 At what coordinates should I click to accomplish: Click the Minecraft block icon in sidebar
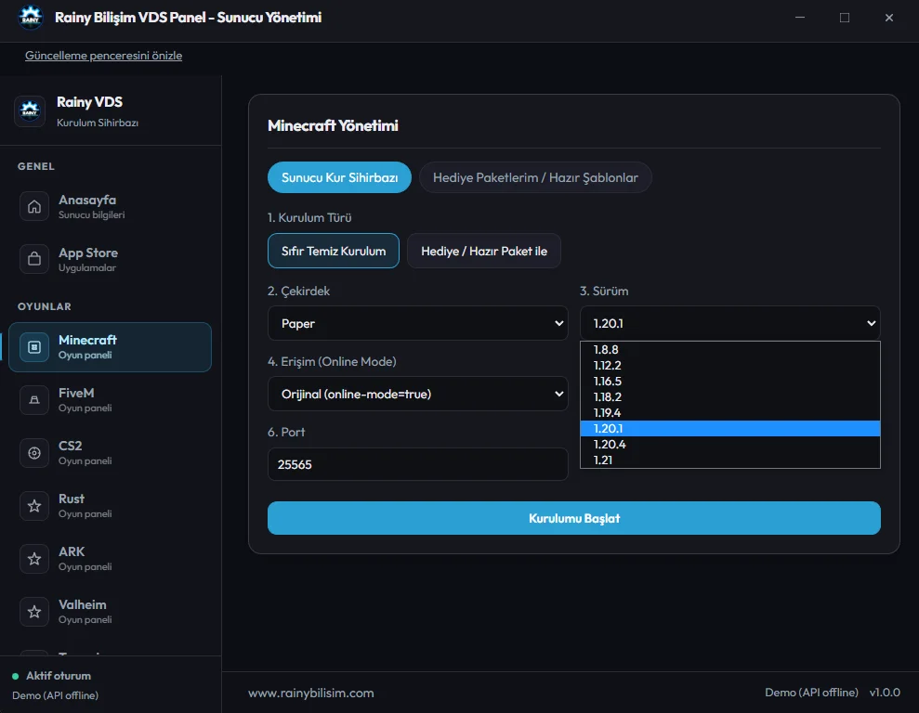34,347
